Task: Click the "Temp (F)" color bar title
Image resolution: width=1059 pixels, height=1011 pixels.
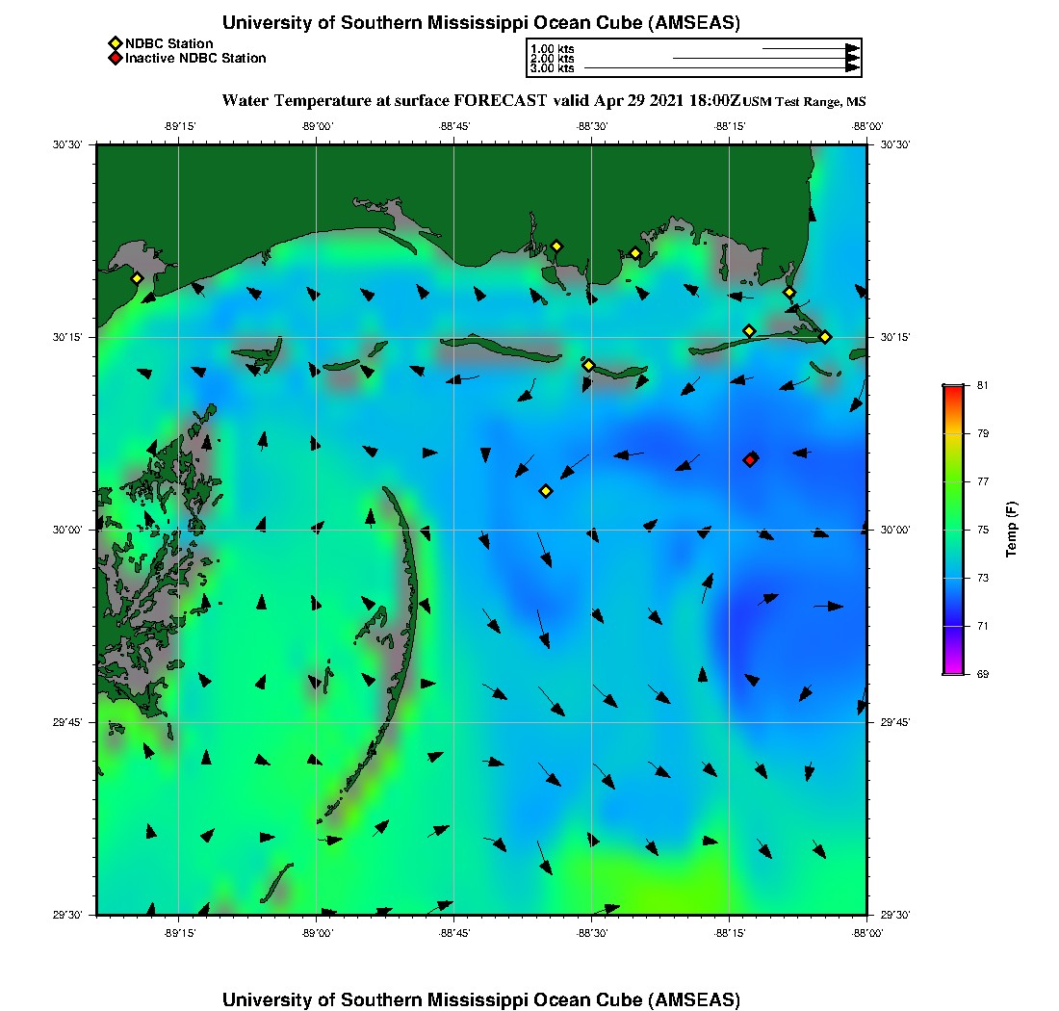Action: (1011, 529)
